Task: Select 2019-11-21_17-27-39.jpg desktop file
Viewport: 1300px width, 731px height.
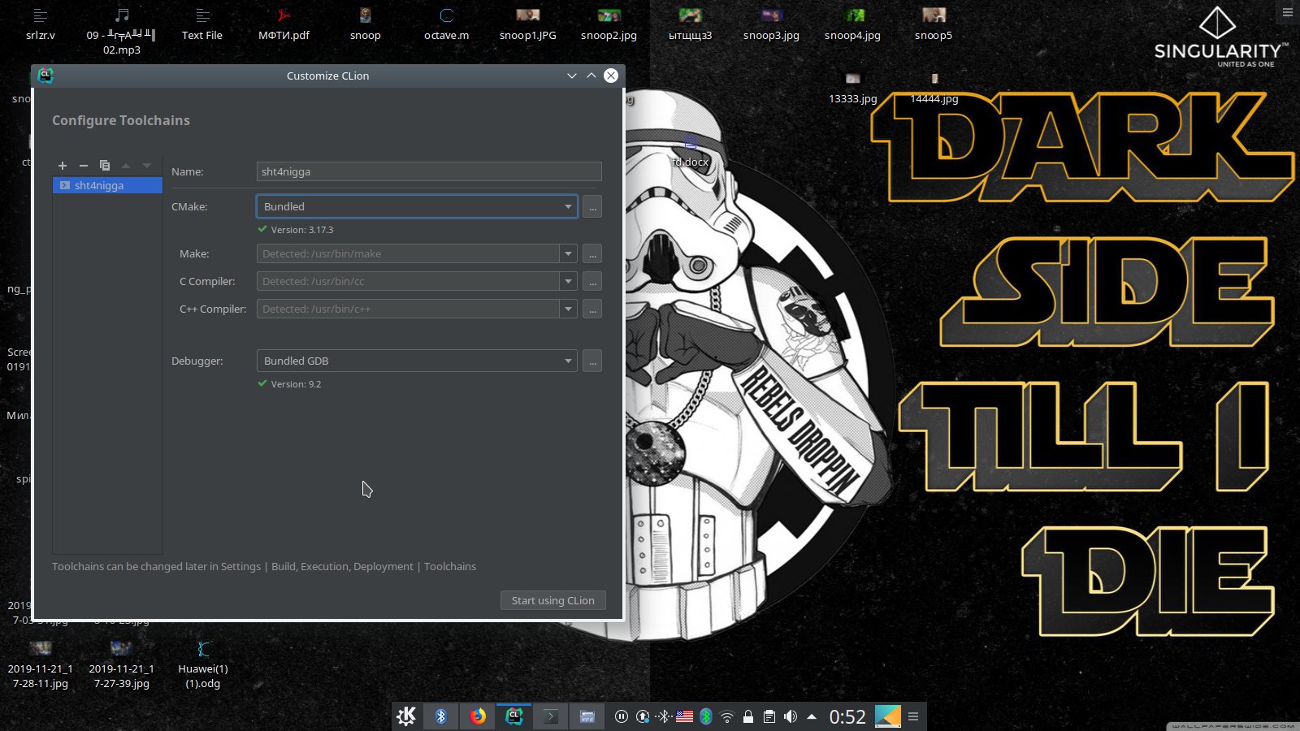Action: (122, 665)
